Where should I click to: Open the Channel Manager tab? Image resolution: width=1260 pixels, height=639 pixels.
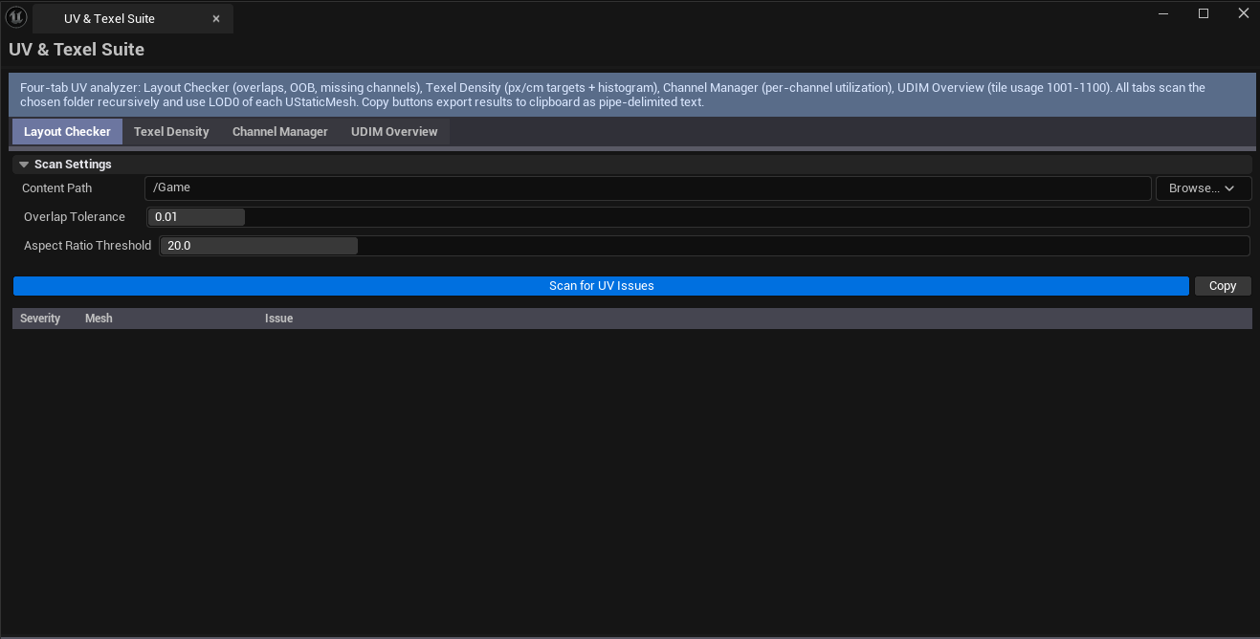tap(280, 132)
